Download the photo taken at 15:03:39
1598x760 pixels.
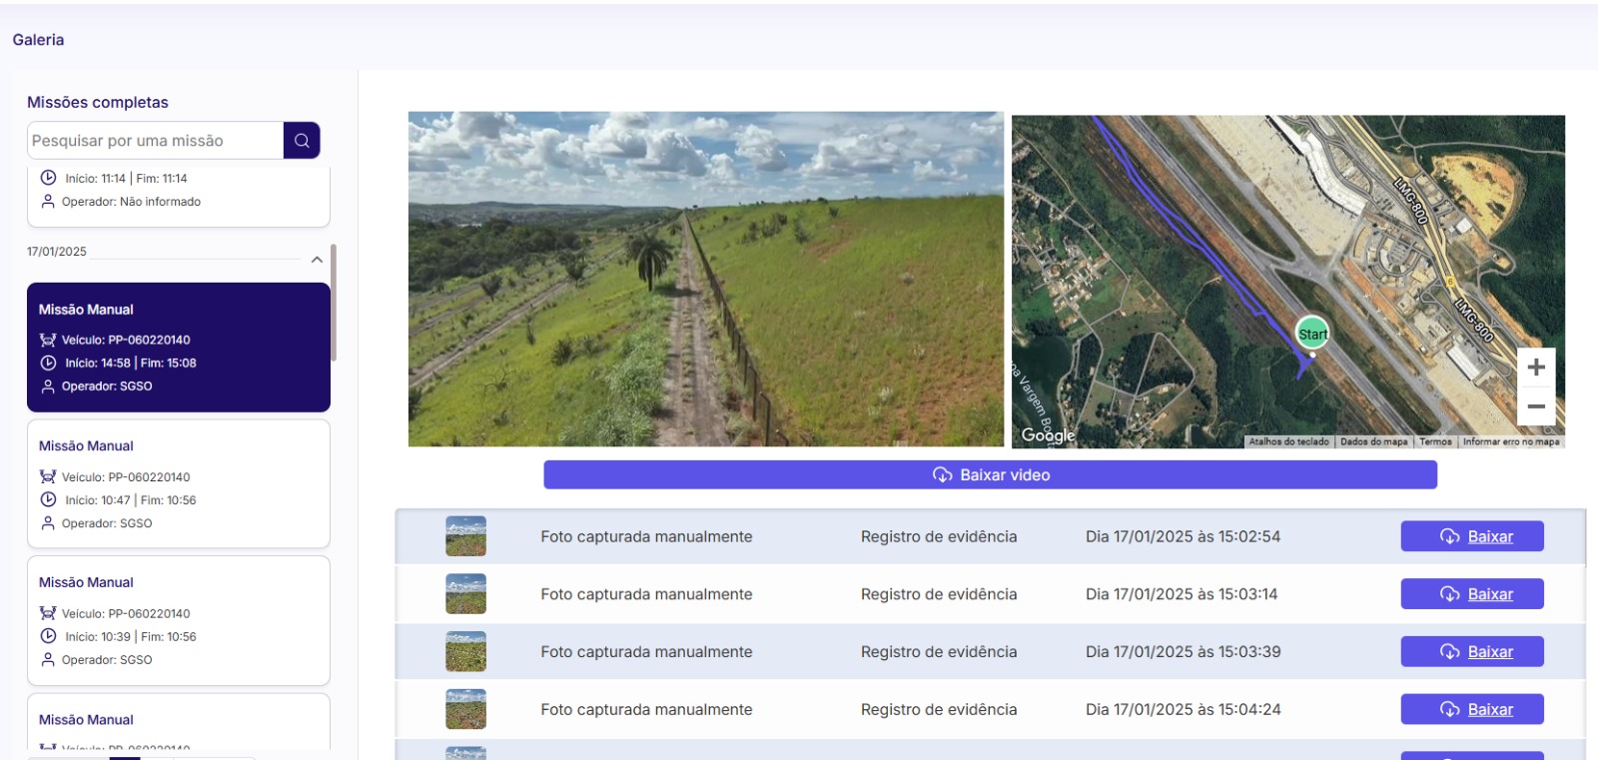coord(1471,652)
